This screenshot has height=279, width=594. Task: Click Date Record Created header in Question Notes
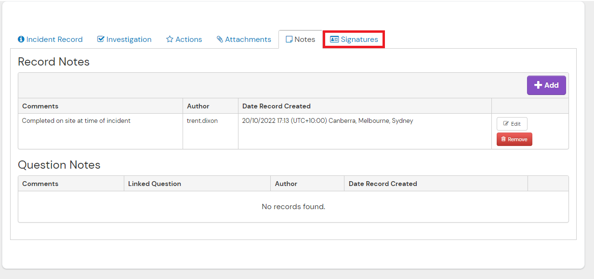(x=383, y=184)
